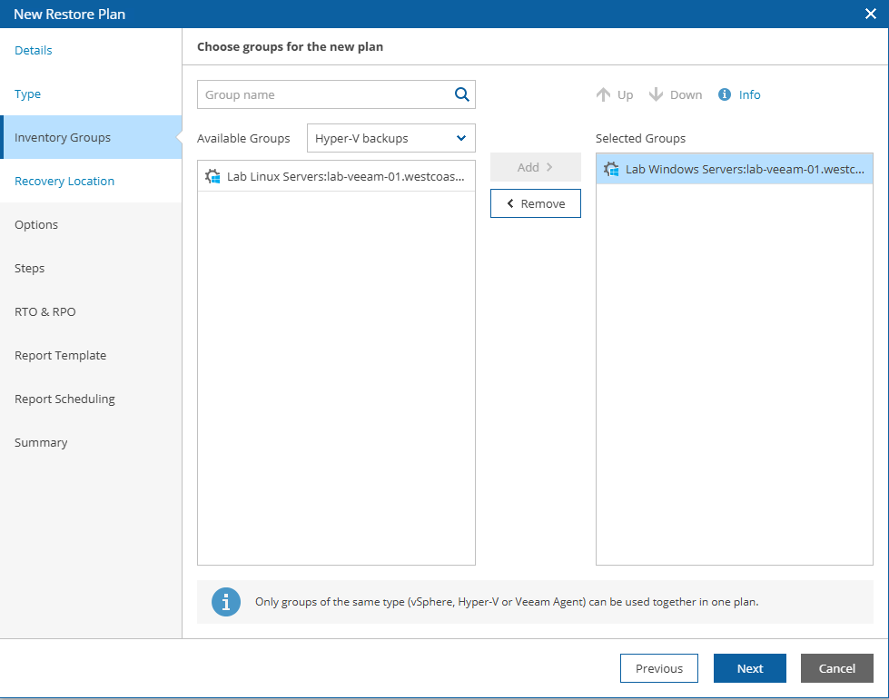Click the Lab Linux Servers group icon
889x700 pixels.
pyautogui.click(x=213, y=176)
